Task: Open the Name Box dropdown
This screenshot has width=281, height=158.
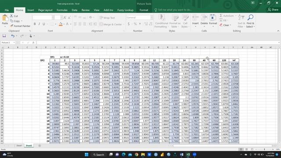Action: (x=14, y=43)
